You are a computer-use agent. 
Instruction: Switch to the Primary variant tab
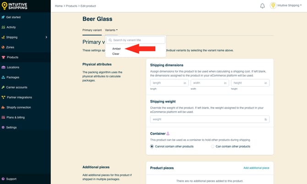[92, 30]
